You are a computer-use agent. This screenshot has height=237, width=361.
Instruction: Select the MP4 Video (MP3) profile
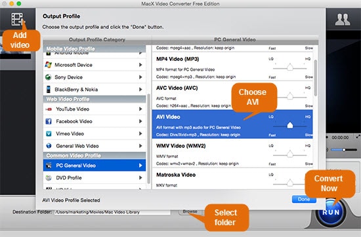(x=232, y=67)
